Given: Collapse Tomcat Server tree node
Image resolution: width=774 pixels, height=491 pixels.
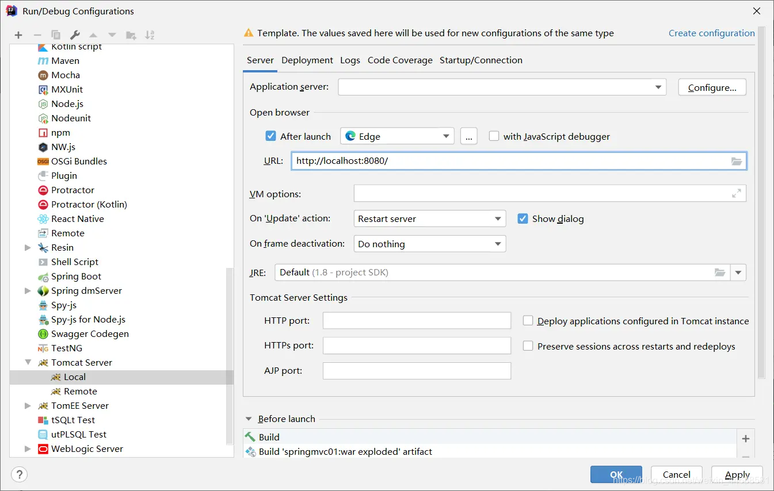Looking at the screenshot, I should tap(28, 362).
